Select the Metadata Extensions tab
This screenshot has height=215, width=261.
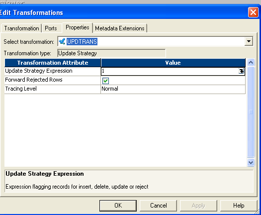120,28
